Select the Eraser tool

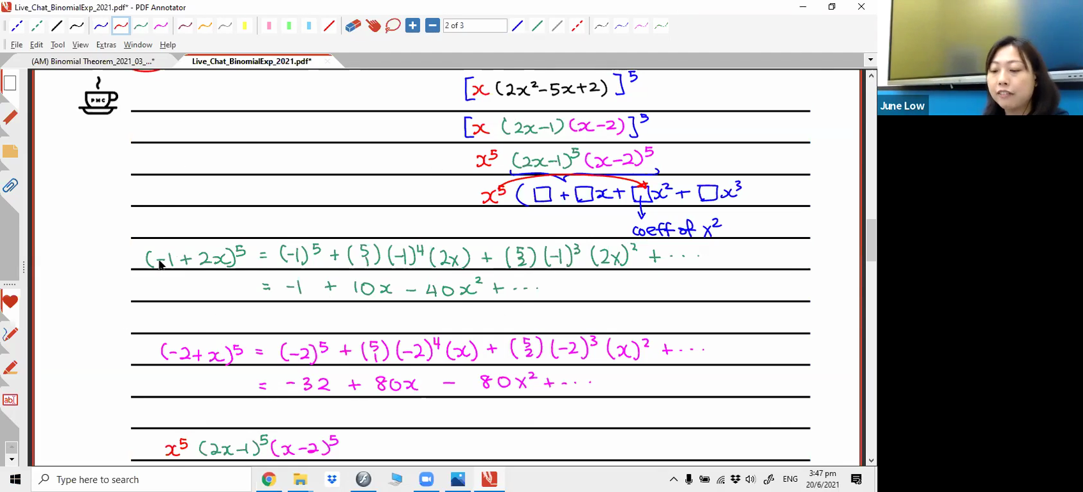[353, 26]
